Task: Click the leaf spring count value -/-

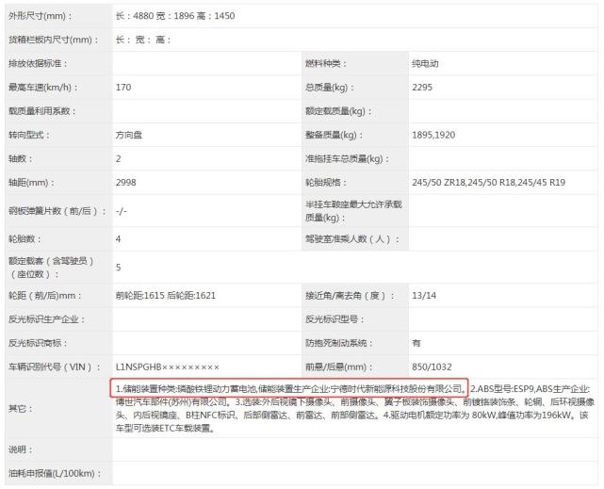Action: point(121,211)
